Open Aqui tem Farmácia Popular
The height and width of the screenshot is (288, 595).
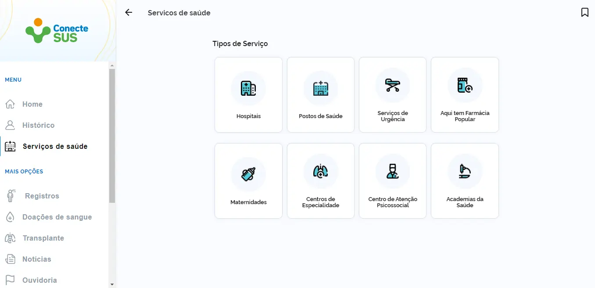464,85
